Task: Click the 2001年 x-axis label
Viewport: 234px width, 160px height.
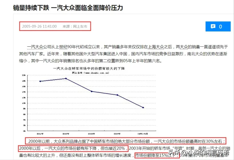Action: tap(40, 134)
